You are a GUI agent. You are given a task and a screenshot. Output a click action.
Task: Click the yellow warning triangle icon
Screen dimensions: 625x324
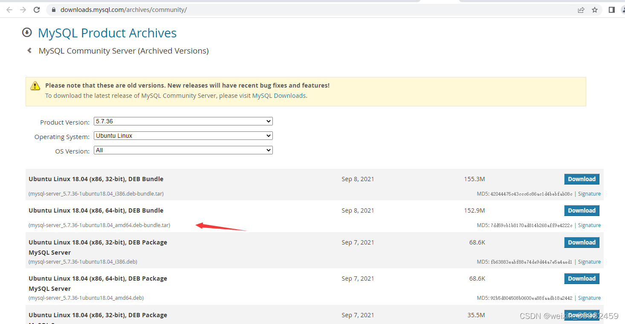click(35, 85)
